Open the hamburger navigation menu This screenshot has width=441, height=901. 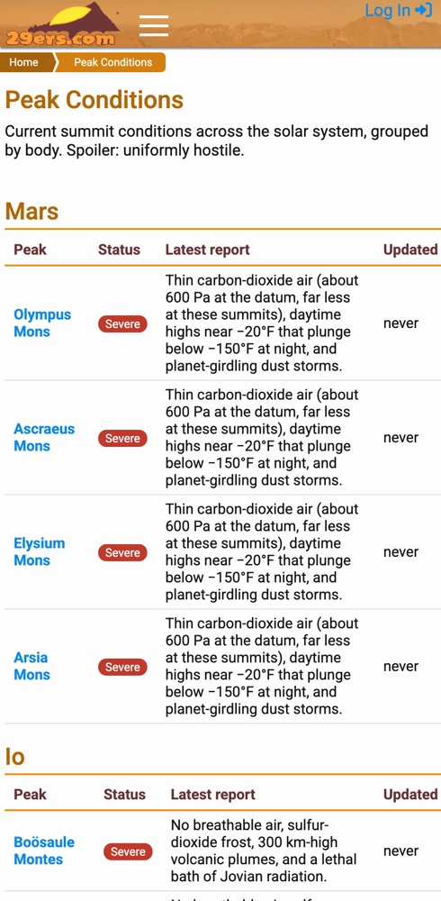coord(154,26)
